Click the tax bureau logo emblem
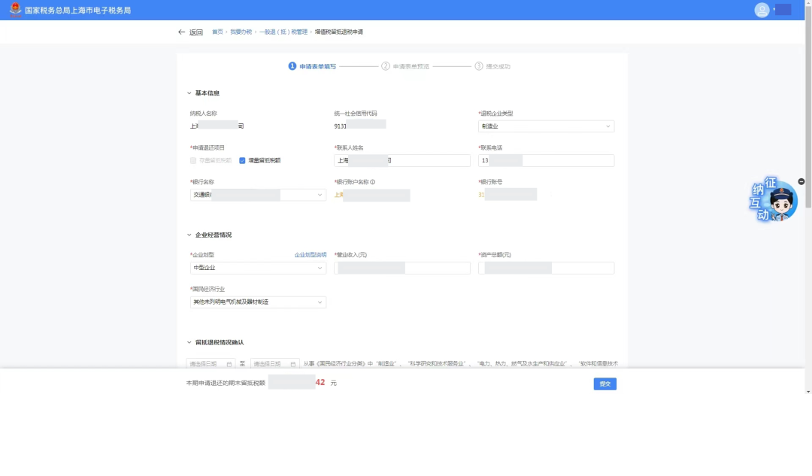Viewport: 812px width, 476px height. [x=15, y=10]
